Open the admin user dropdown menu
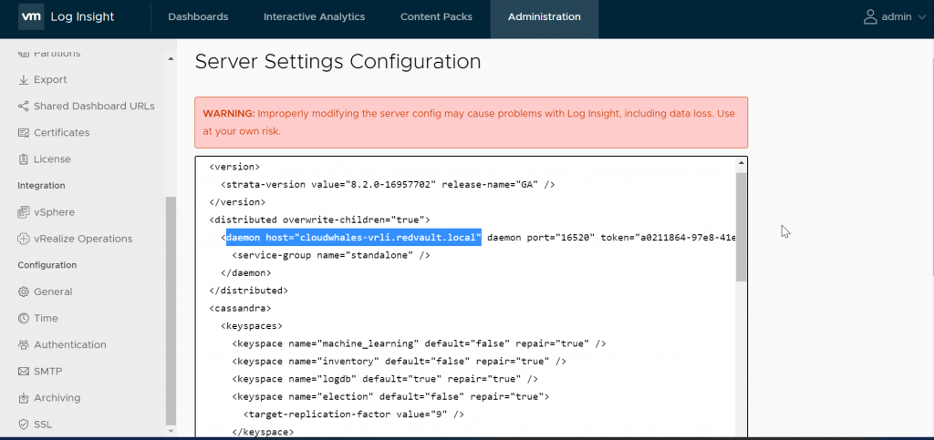This screenshot has width=934, height=440. point(895,16)
